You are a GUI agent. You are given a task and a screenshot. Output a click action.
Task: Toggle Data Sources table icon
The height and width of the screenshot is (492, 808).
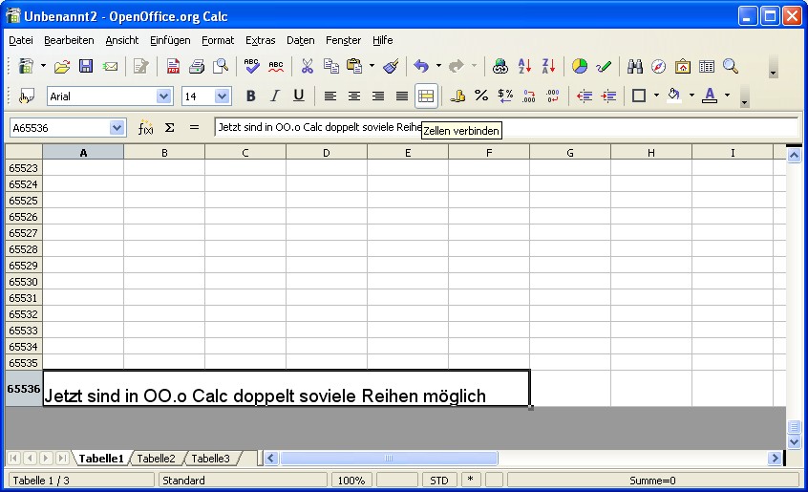point(707,67)
